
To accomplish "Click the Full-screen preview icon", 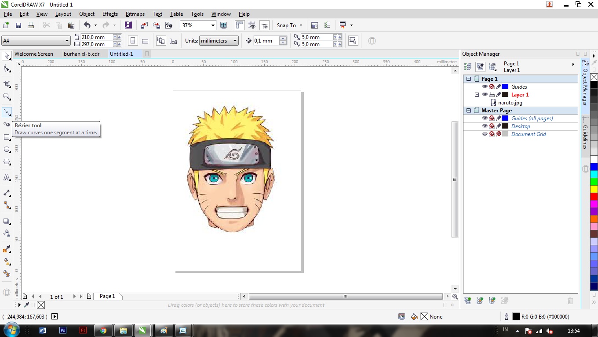I will [x=224, y=25].
